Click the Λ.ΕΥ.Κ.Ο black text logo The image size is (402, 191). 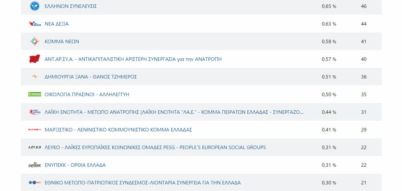click(34, 147)
